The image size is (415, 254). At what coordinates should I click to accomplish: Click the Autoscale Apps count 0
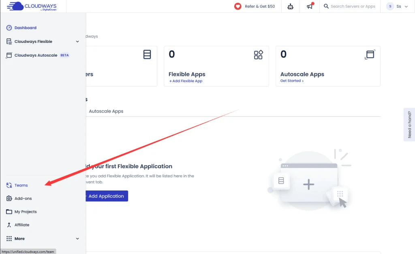point(283,54)
